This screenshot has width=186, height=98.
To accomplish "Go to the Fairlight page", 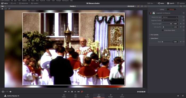I will coord(110,96).
